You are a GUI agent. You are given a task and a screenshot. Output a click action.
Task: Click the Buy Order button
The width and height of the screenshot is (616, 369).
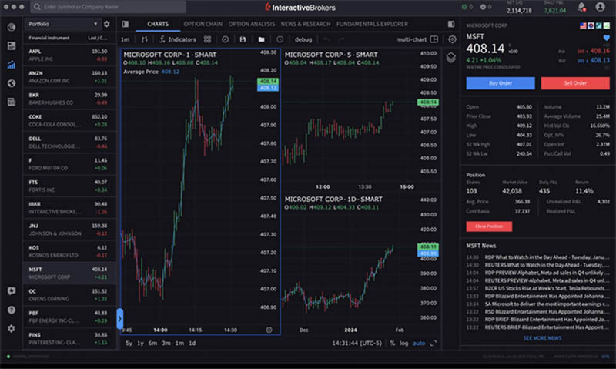click(x=500, y=83)
